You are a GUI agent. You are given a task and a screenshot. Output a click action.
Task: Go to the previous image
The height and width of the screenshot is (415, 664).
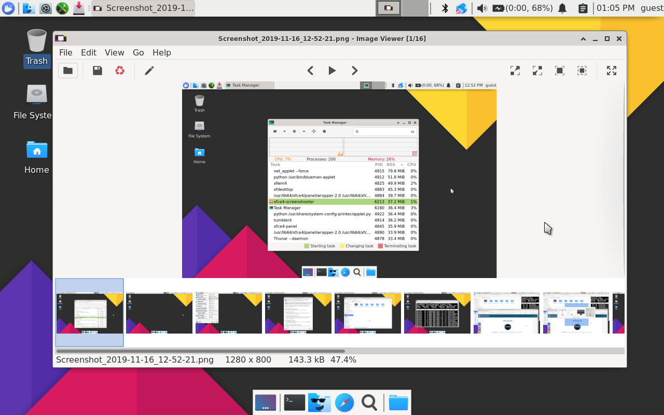[310, 71]
